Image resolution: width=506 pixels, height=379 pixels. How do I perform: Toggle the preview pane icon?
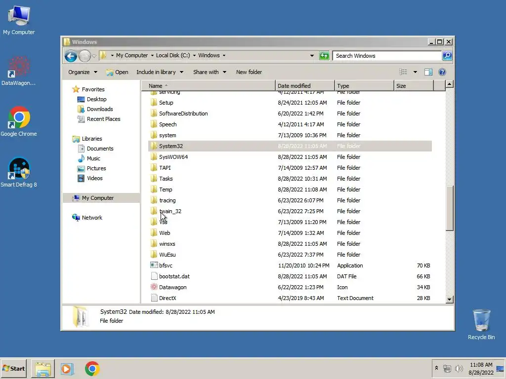428,72
